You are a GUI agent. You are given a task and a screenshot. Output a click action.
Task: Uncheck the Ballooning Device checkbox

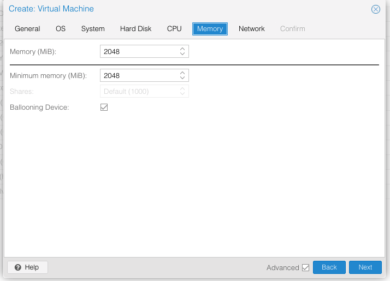(x=104, y=107)
